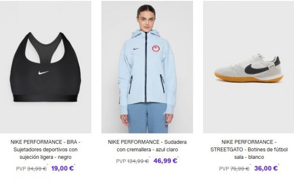Click the crossed-out 34,99 € original price
This screenshot has width=294, height=181.
point(37,169)
